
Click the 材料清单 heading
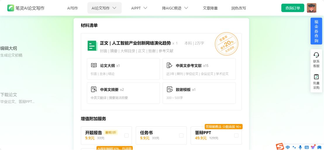[x=89, y=25]
